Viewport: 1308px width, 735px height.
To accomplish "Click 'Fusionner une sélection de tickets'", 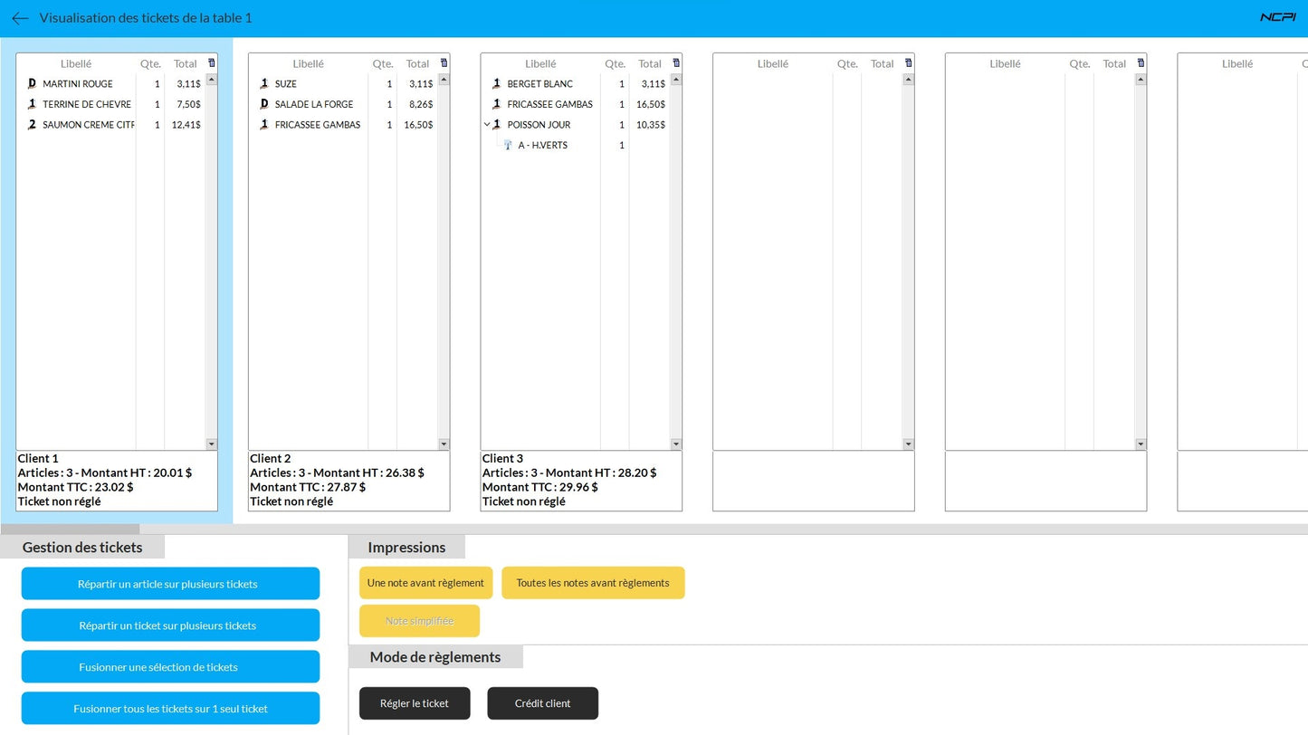I will point(170,667).
